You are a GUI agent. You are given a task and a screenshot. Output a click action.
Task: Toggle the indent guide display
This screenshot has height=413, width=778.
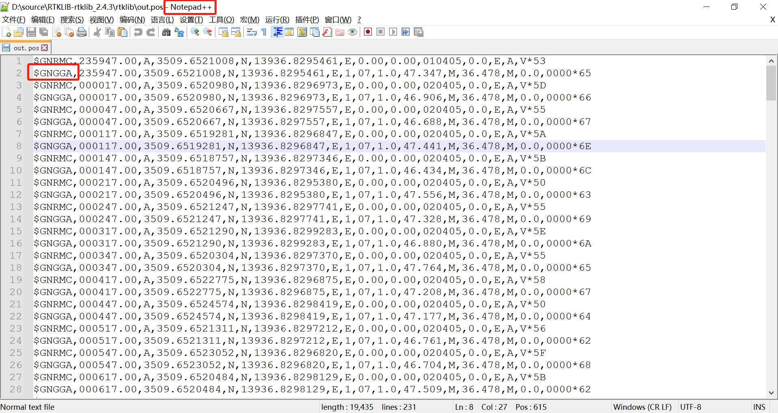[278, 32]
